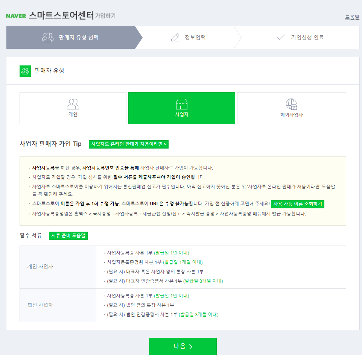Click the 사업자 storefront icon
The image size is (362, 355).
pos(182,104)
